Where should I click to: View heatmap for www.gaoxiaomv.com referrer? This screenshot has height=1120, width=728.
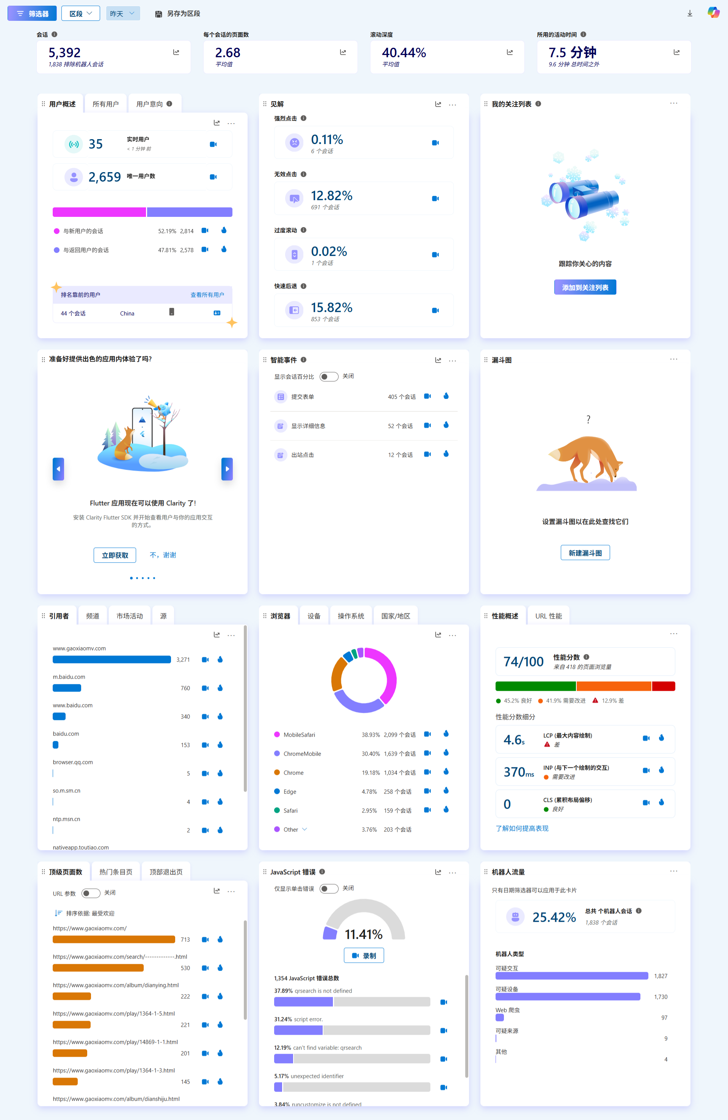[x=220, y=660]
